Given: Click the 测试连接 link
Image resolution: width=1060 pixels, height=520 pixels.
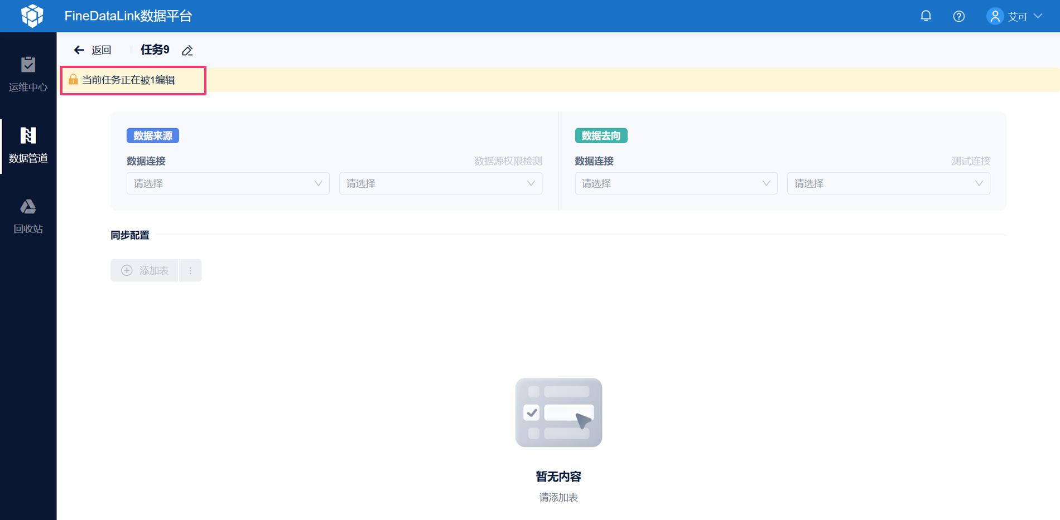Looking at the screenshot, I should 971,161.
